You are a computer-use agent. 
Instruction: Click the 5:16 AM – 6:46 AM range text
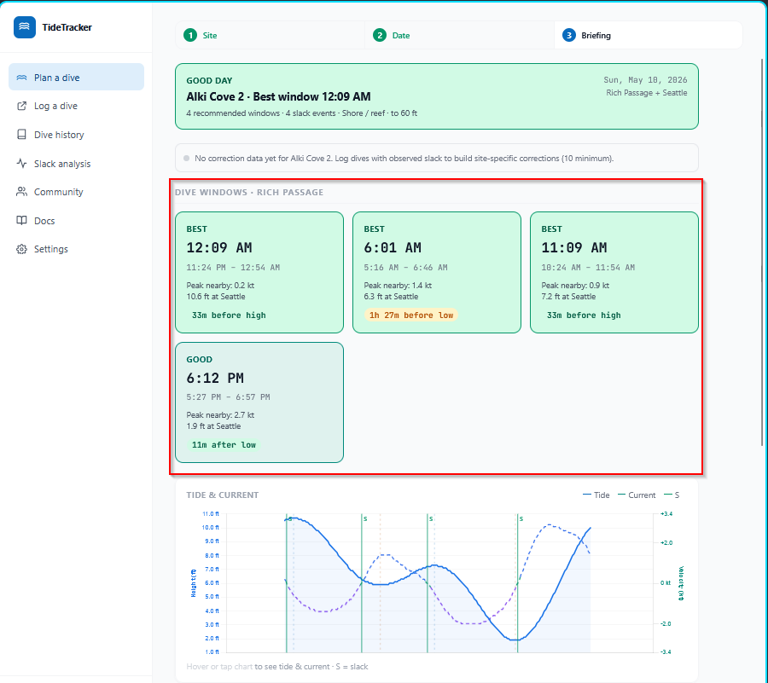(405, 268)
